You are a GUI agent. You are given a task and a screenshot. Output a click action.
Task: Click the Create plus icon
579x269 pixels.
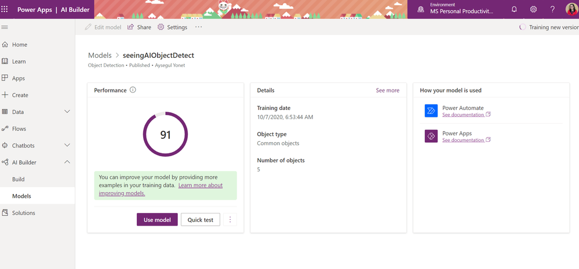[x=5, y=95]
